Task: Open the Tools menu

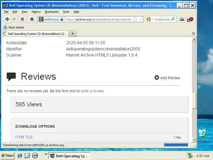Action: click(x=66, y=12)
